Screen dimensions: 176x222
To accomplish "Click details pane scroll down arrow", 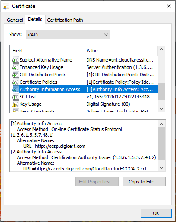I will [161, 168].
